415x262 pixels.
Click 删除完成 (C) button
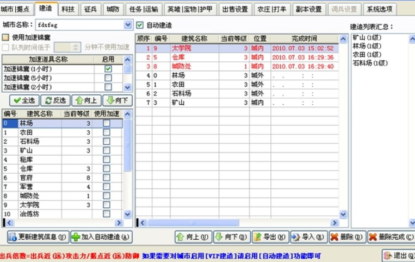[x=391, y=237]
